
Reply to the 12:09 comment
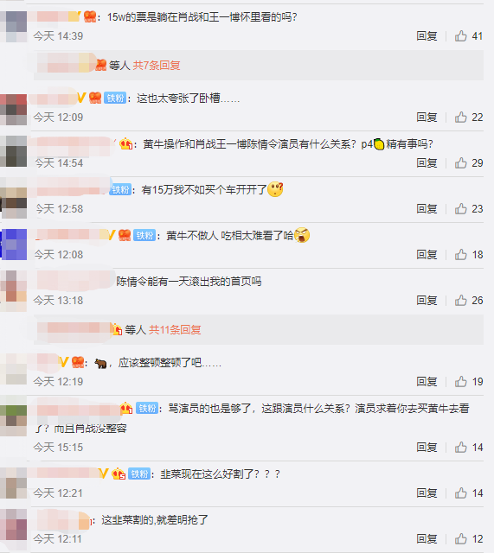pos(427,118)
